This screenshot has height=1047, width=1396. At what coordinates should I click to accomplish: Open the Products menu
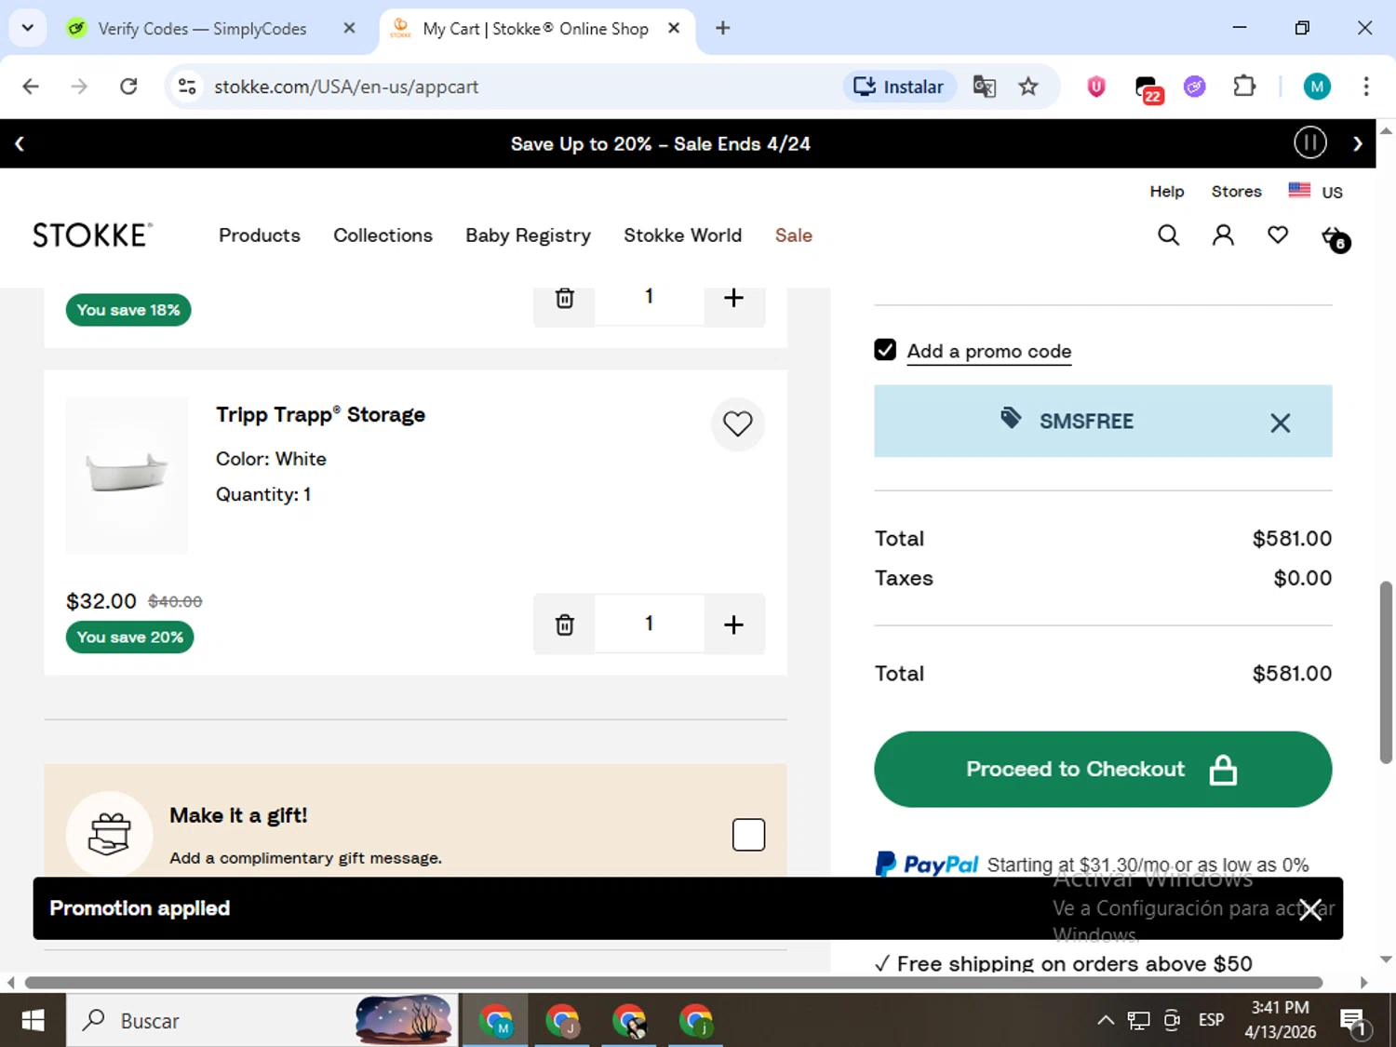click(x=260, y=235)
